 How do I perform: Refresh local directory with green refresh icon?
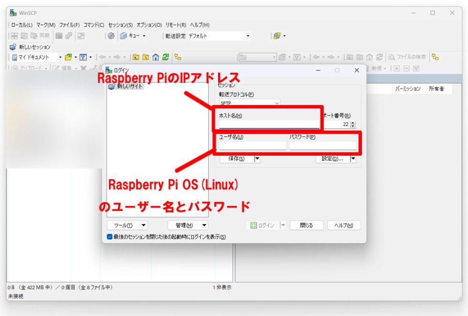click(x=165, y=57)
